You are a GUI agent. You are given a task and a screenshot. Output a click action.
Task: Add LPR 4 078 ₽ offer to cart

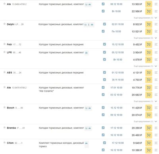[149, 60]
